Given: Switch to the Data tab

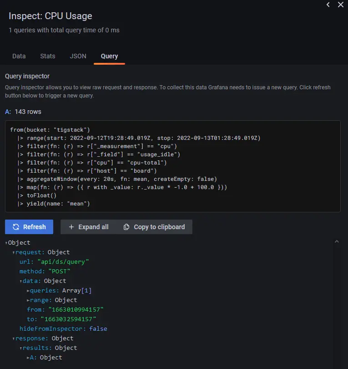Looking at the screenshot, I should pyautogui.click(x=19, y=56).
